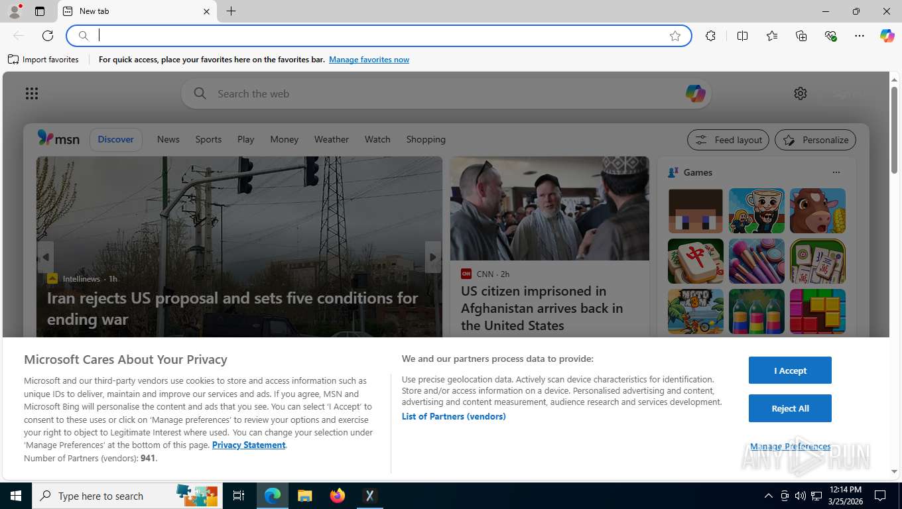Refresh the current page
902x509 pixels.
click(x=48, y=36)
